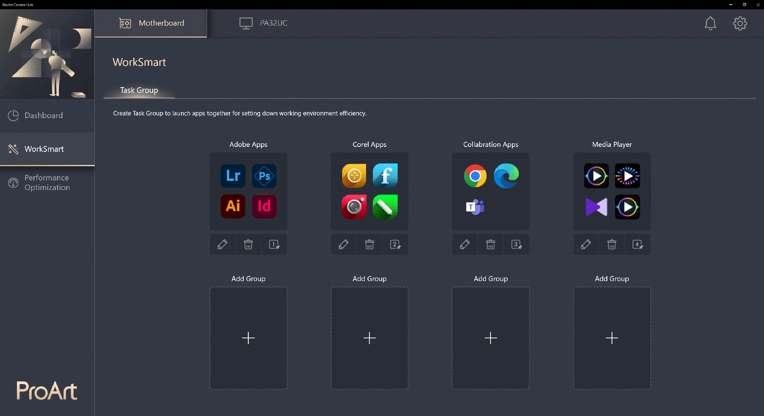Click the Microsoft Teams icon
764x416 pixels.
tap(475, 207)
